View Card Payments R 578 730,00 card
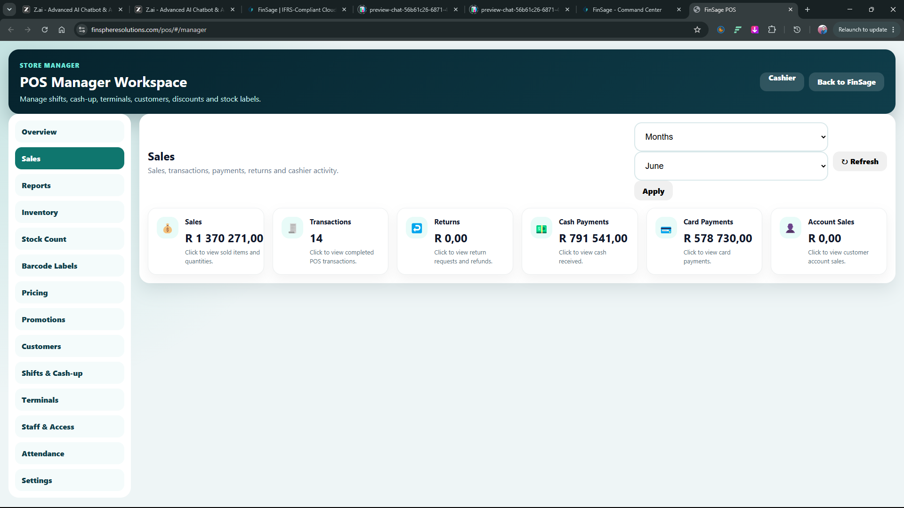 click(x=704, y=241)
